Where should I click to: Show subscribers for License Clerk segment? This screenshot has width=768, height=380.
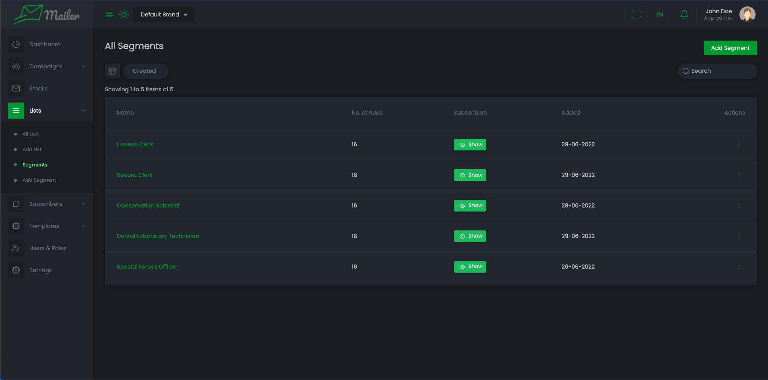pyautogui.click(x=470, y=144)
